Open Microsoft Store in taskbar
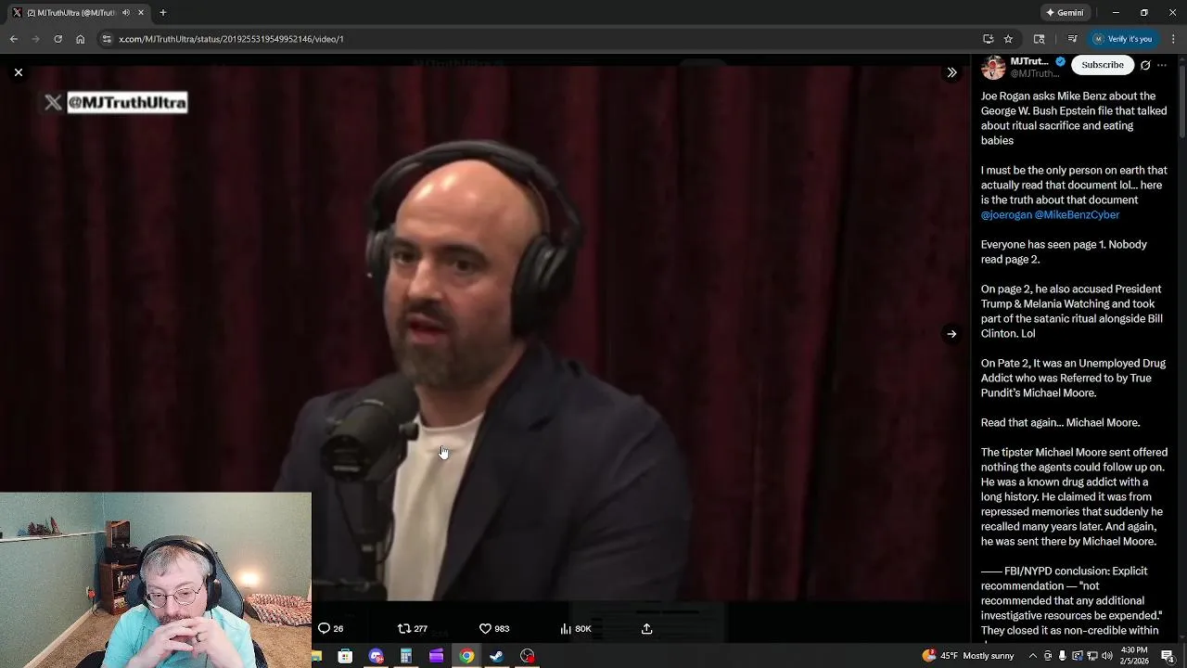1187x668 pixels. point(345,656)
